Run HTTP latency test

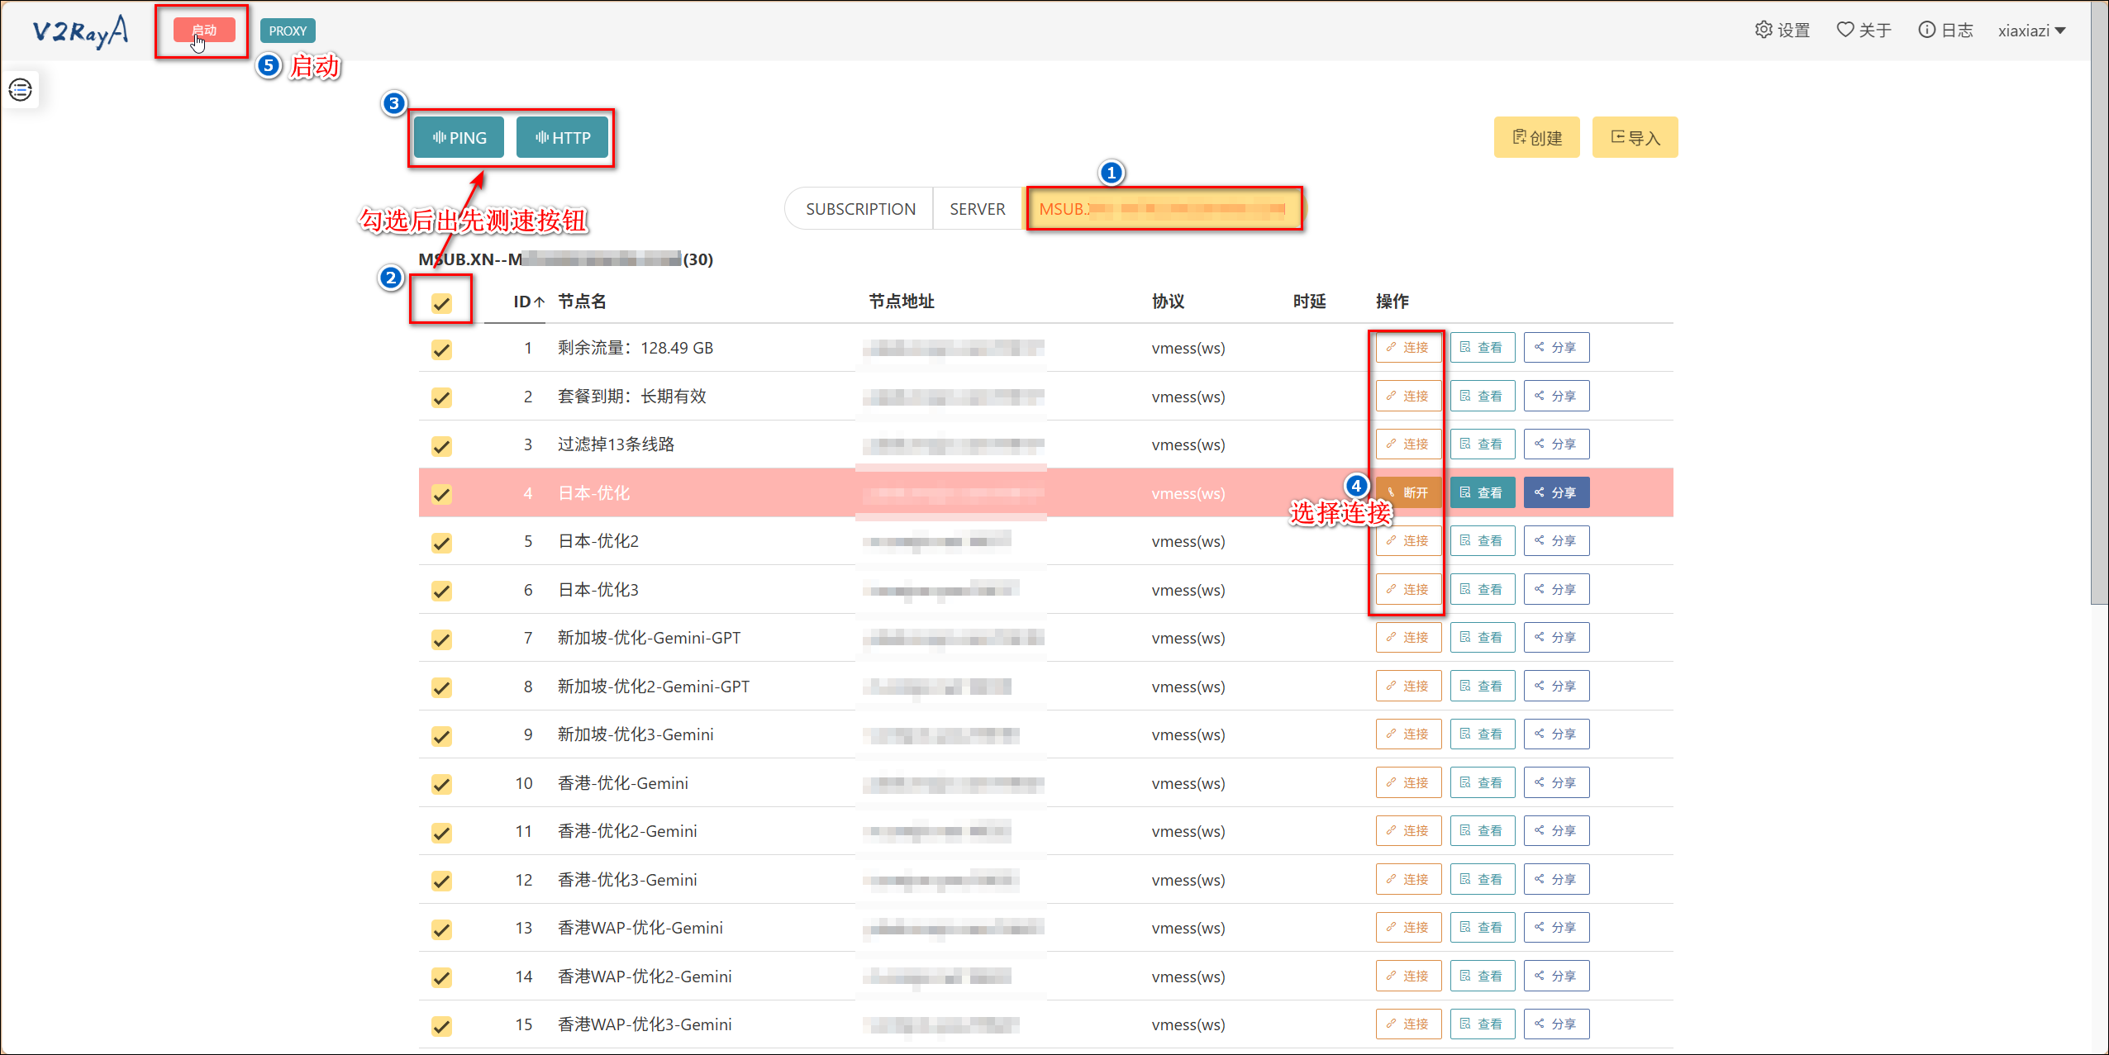pyautogui.click(x=562, y=138)
